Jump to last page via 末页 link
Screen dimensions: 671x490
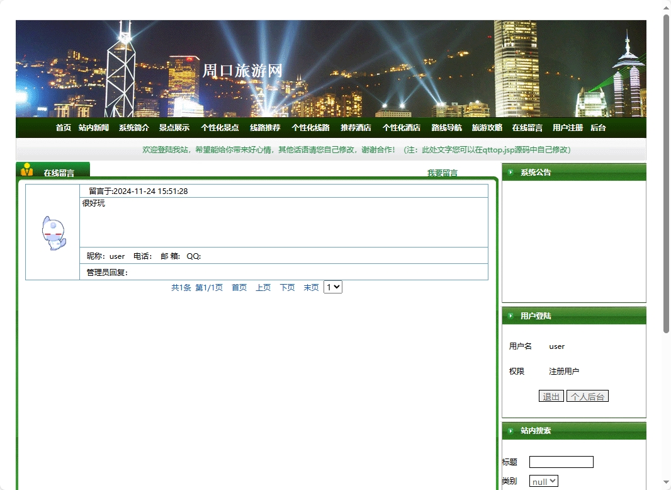point(310,287)
